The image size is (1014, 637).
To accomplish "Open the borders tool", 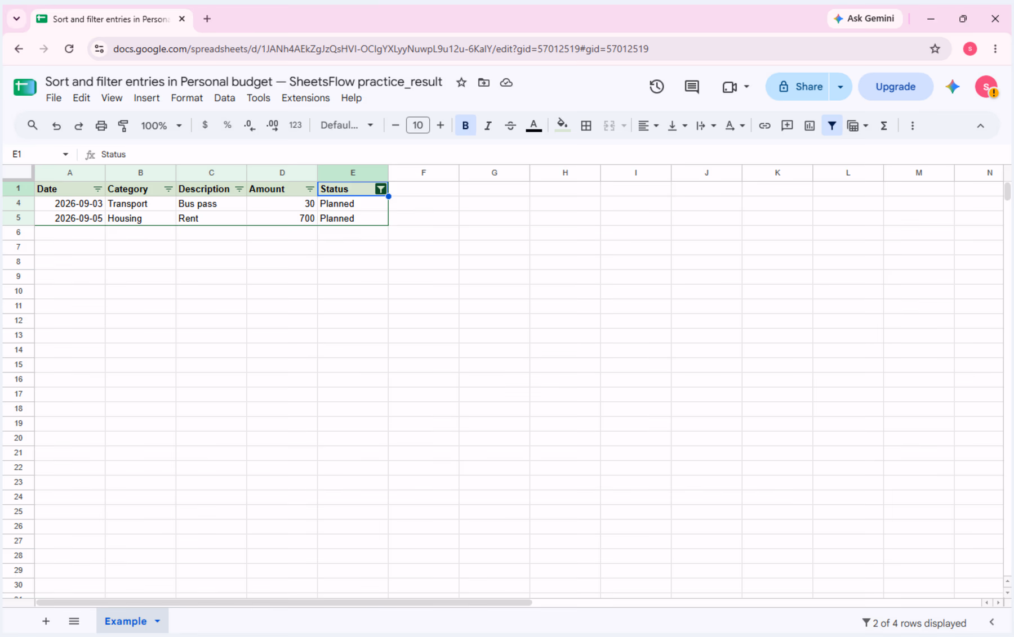I will (586, 125).
